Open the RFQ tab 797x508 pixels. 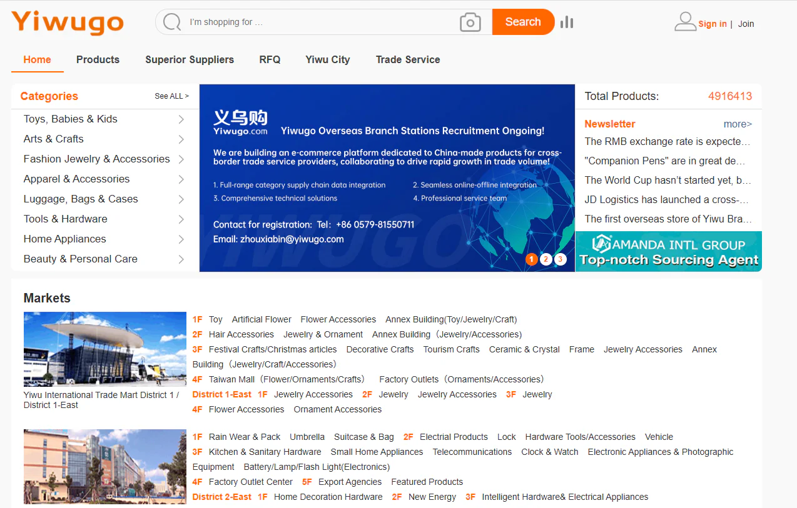[x=270, y=60]
